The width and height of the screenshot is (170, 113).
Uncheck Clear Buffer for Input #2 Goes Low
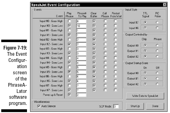(x=94, y=44)
